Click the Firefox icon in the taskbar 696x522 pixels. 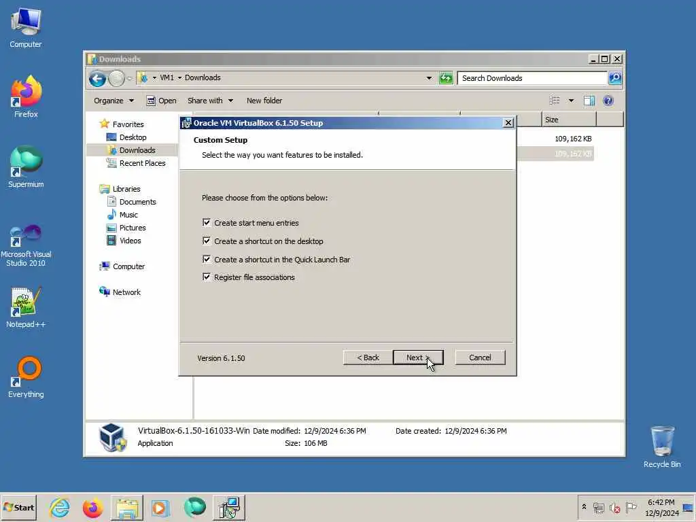tap(92, 507)
